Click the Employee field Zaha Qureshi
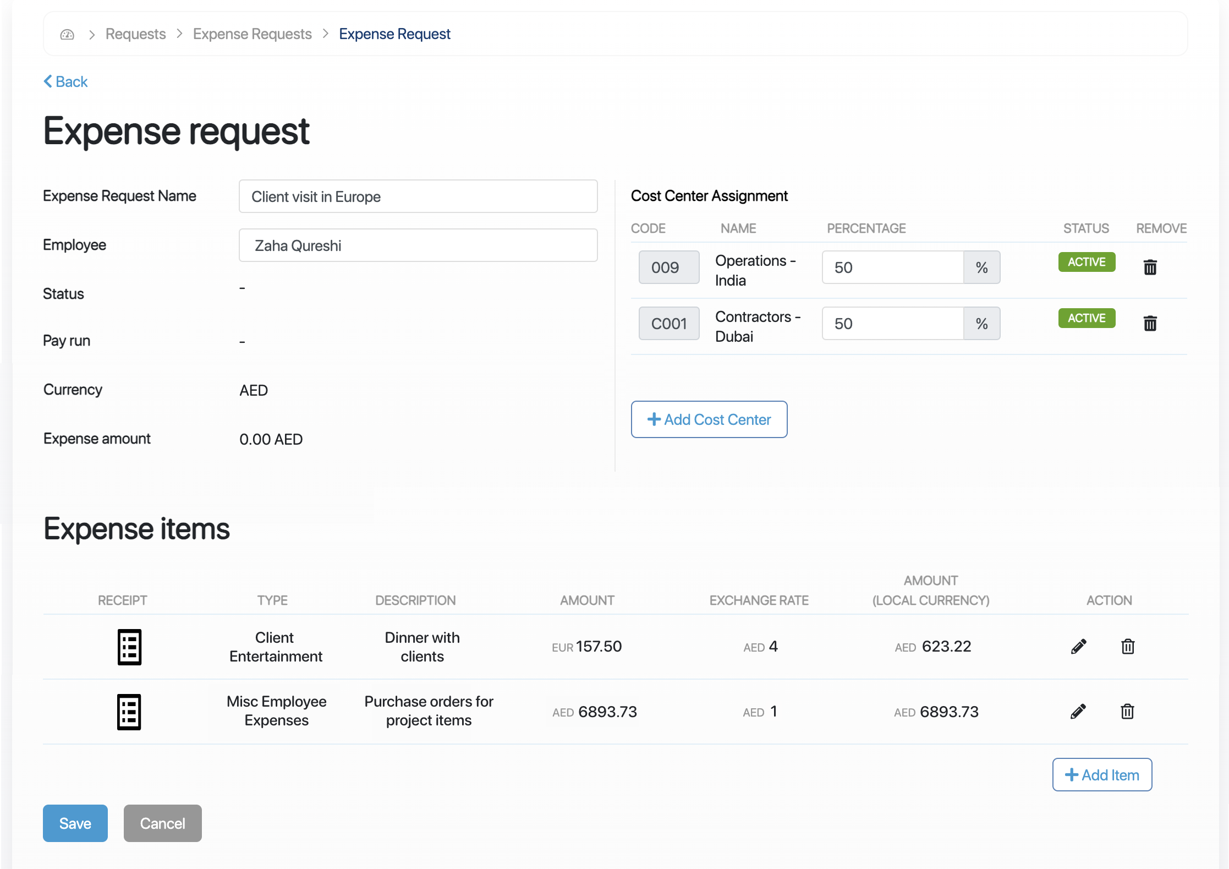The image size is (1229, 869). 418,245
